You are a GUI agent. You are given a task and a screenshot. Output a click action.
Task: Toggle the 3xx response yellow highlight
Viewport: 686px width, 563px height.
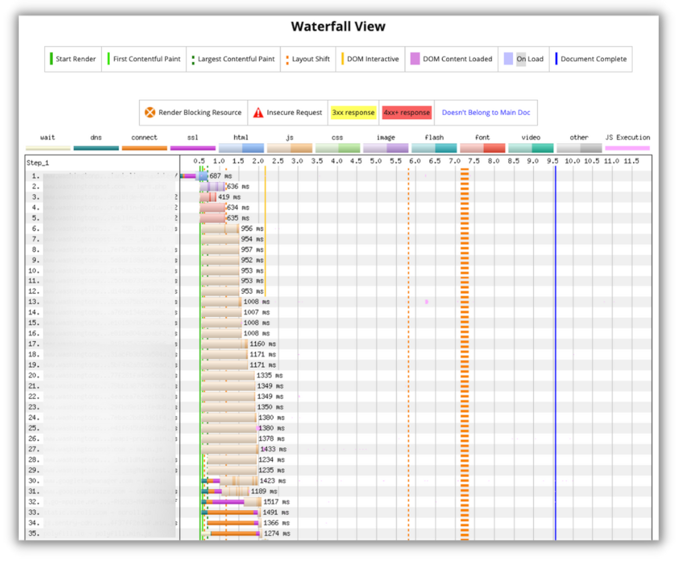(353, 112)
